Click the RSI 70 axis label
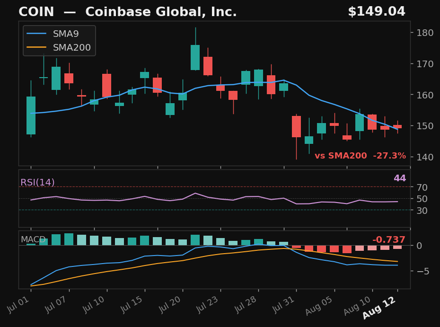The width and height of the screenshot is (440, 327). pos(422,187)
